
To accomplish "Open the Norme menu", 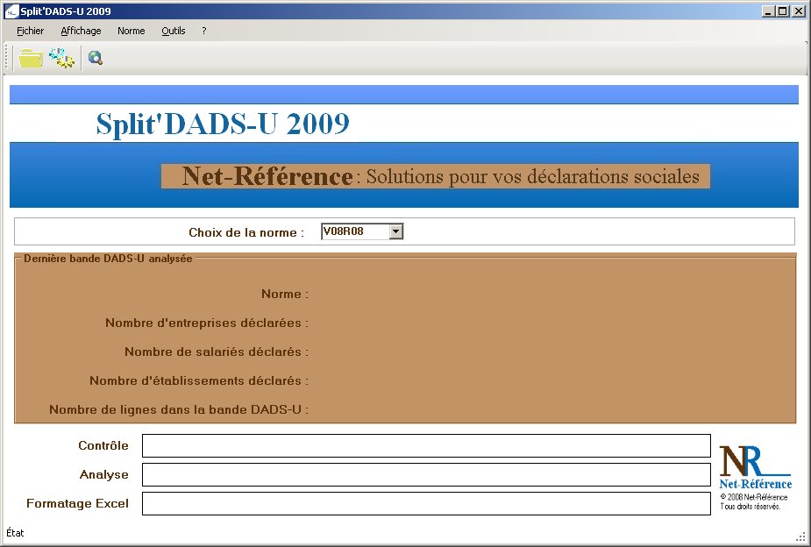I will (x=131, y=31).
